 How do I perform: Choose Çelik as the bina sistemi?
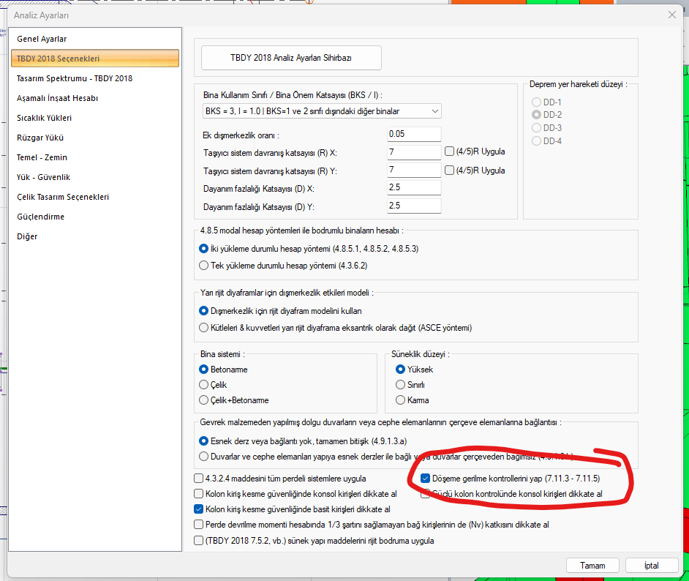pos(204,385)
